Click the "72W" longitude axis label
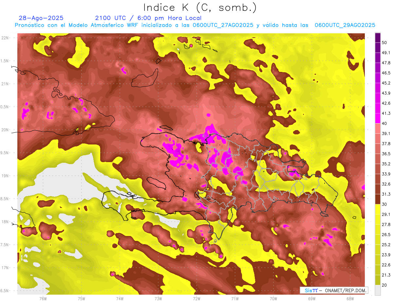393x303 pixels. [196, 298]
